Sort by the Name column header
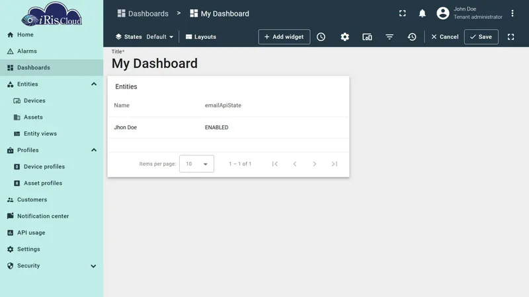 pyautogui.click(x=122, y=106)
